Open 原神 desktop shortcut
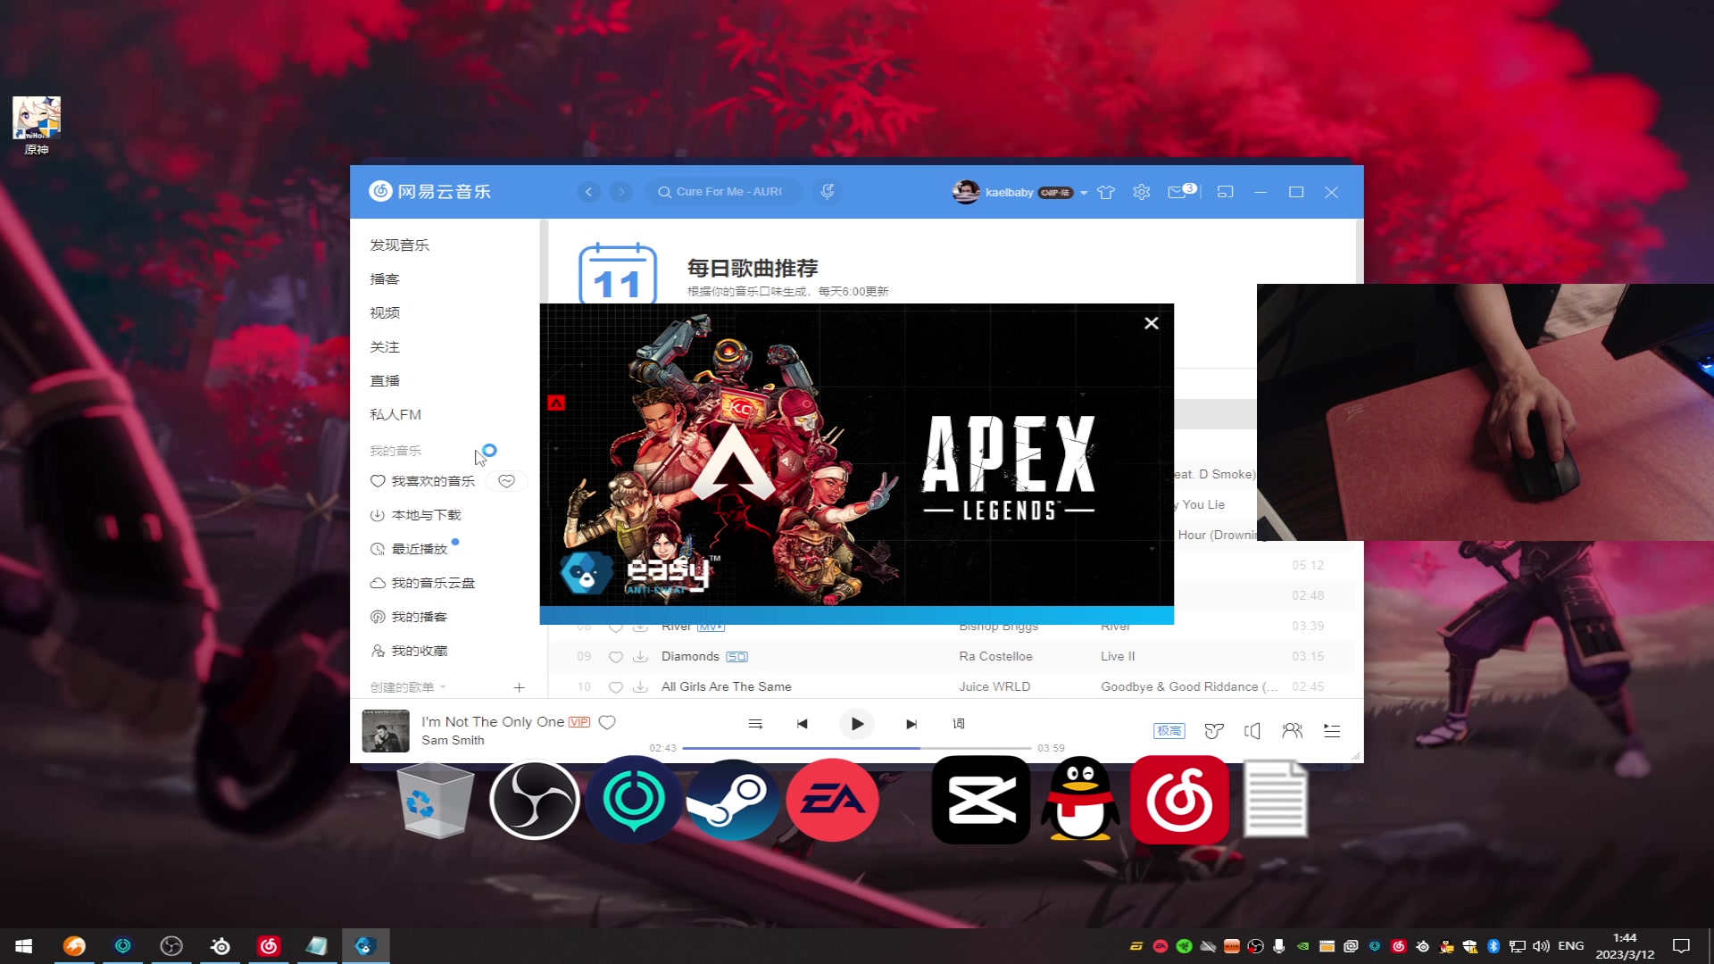Screen dimensions: 1714x964 click(x=37, y=126)
